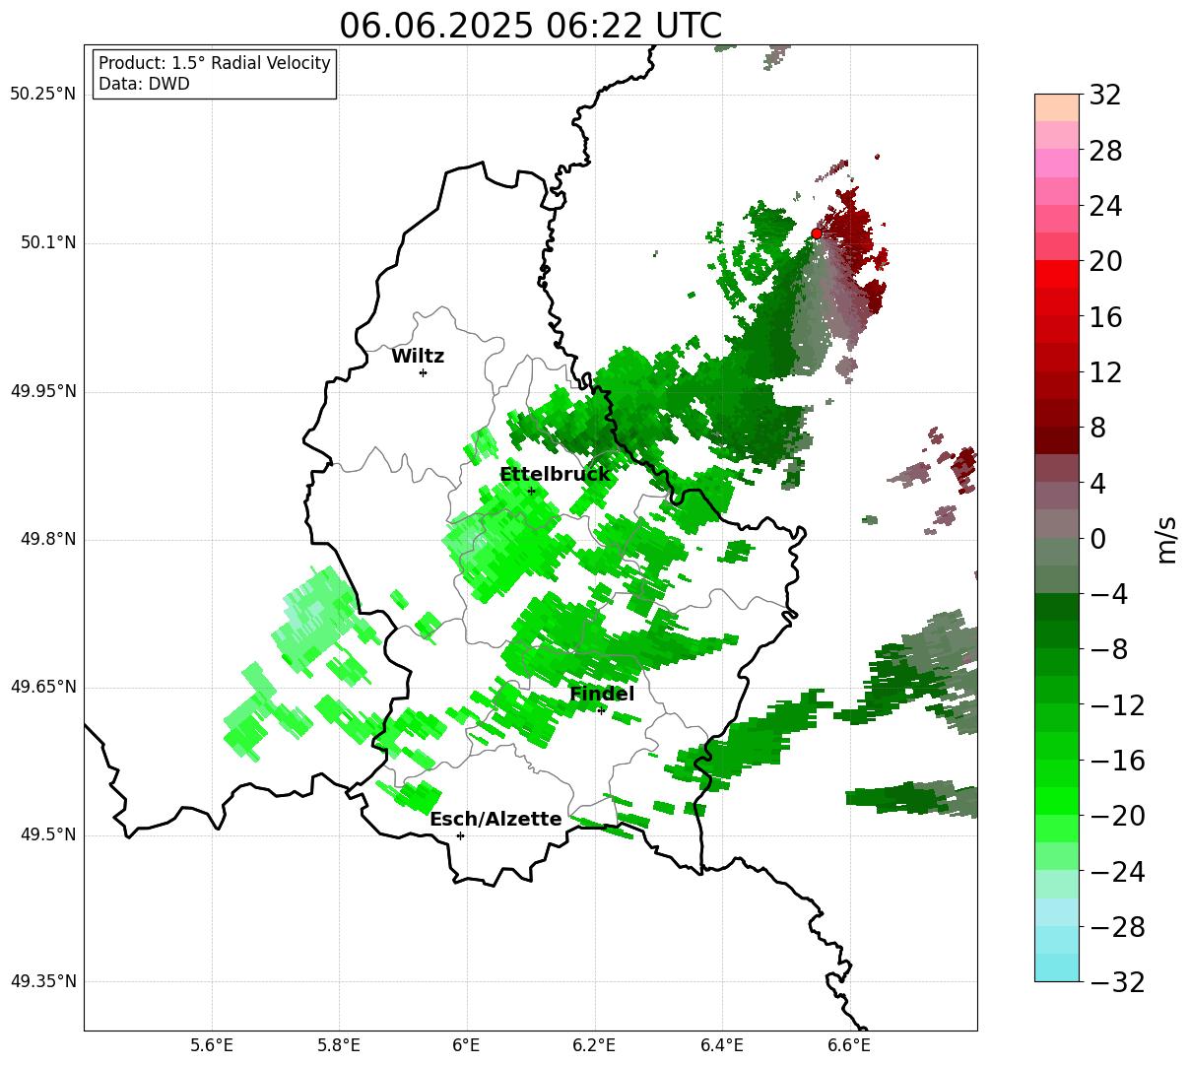Click the 'Product: 1.5° Radial Velocity' text
The image size is (1189, 1065).
pyautogui.click(x=215, y=63)
